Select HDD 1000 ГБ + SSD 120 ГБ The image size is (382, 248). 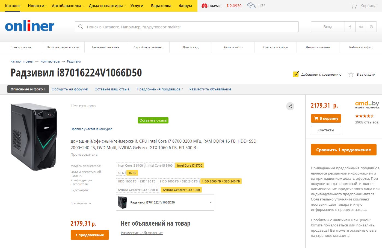tap(137, 181)
